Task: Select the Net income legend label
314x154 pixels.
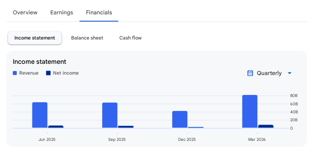Action: click(66, 73)
